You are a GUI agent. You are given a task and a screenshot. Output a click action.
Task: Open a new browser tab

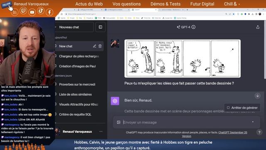[187, 10]
